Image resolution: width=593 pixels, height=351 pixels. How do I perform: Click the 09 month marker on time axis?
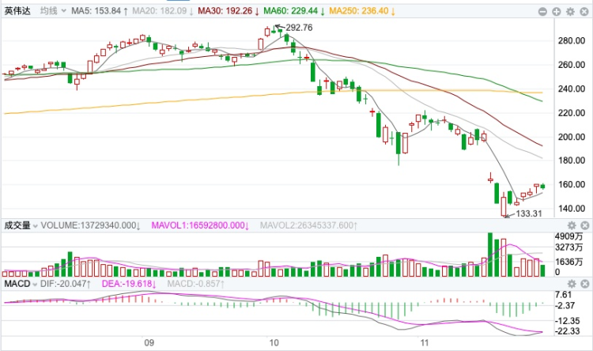[x=149, y=343]
